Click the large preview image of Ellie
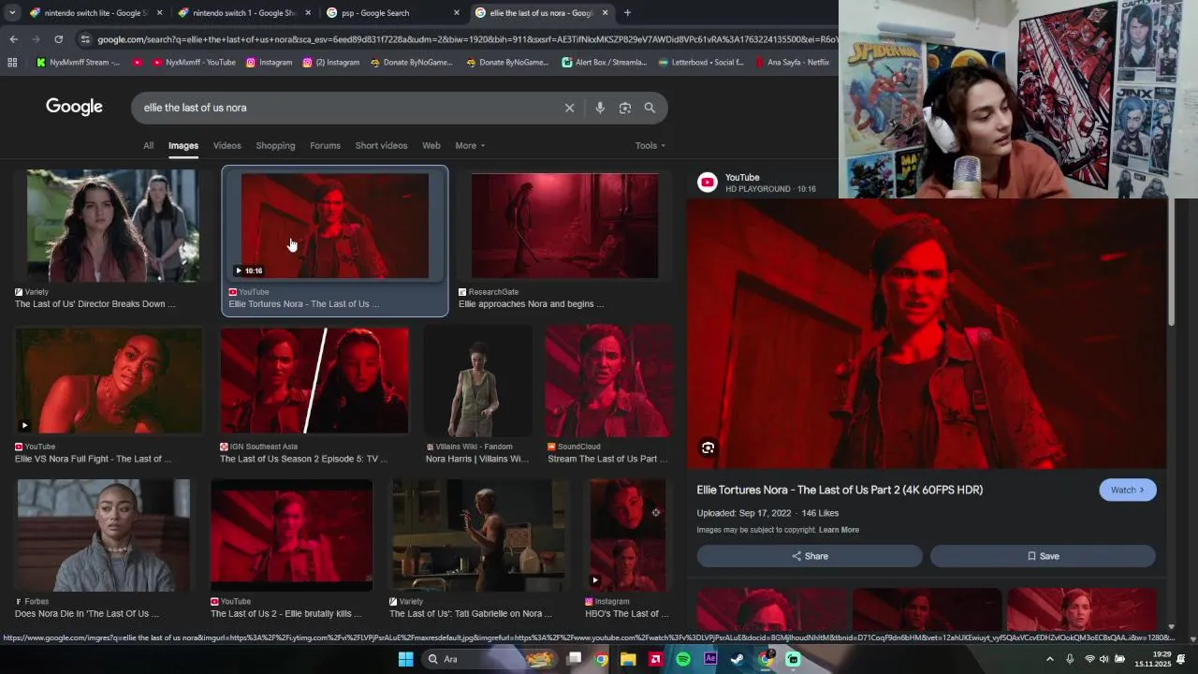This screenshot has height=674, width=1198. tap(927, 334)
